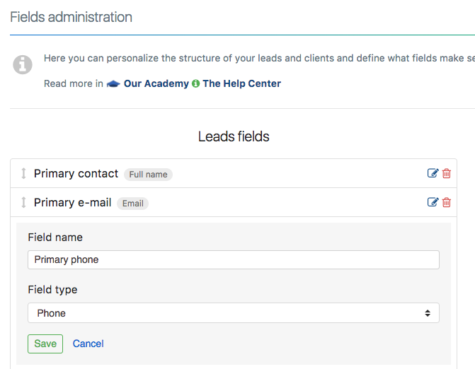Image resolution: width=475 pixels, height=369 pixels.
Task: Delete the Primary contact field
Action: click(447, 174)
